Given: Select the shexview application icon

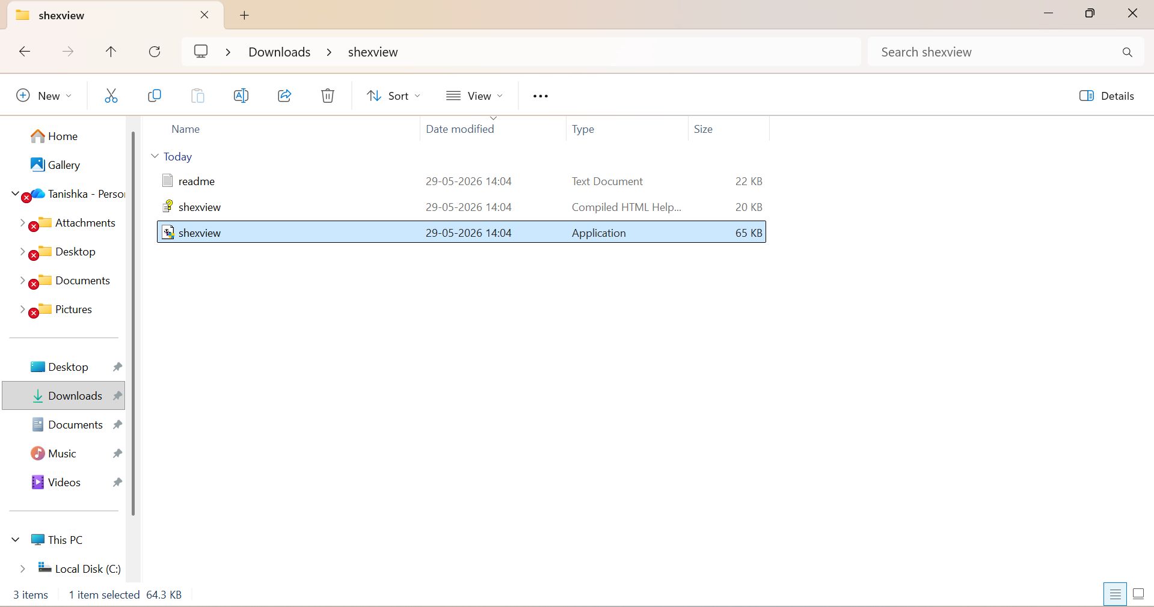Looking at the screenshot, I should 168,232.
